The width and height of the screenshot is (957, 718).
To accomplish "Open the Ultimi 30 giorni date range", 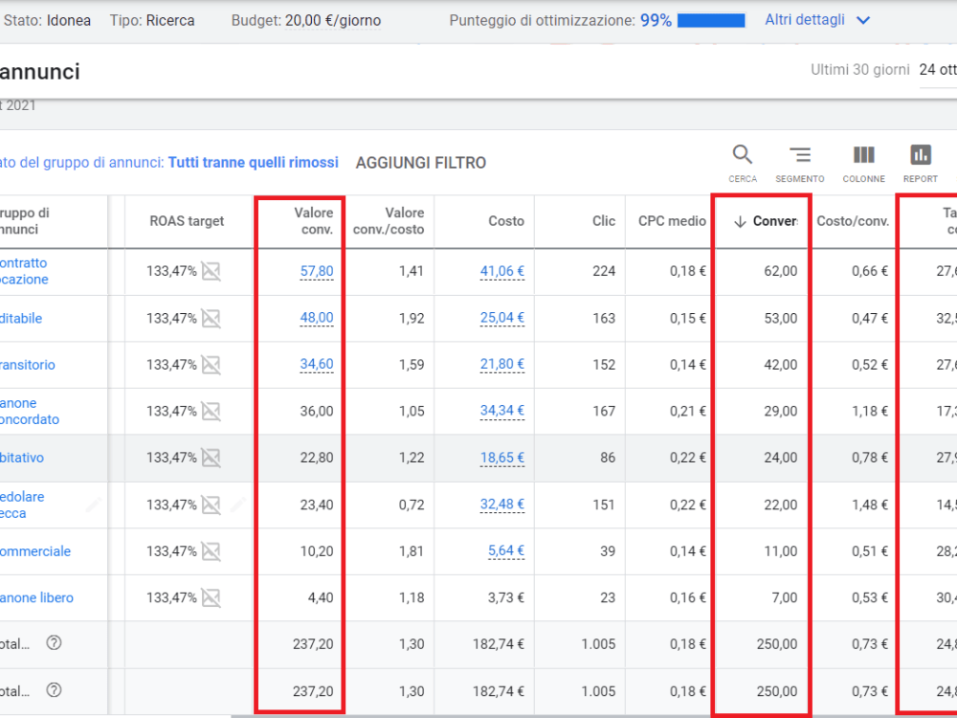I will tap(860, 70).
